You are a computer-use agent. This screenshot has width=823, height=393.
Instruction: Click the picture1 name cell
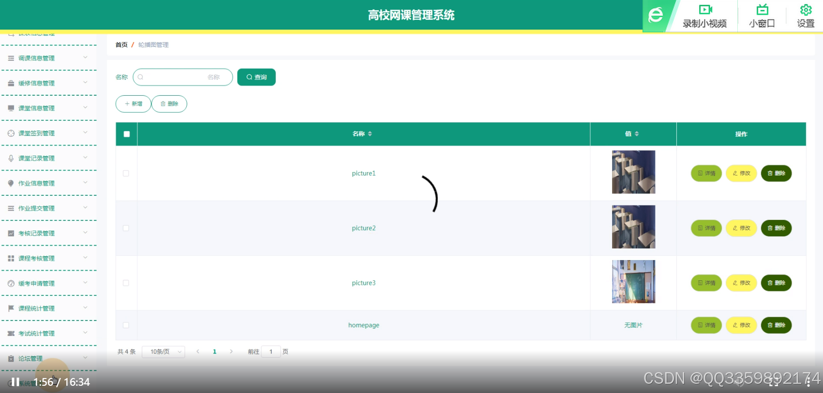364,173
